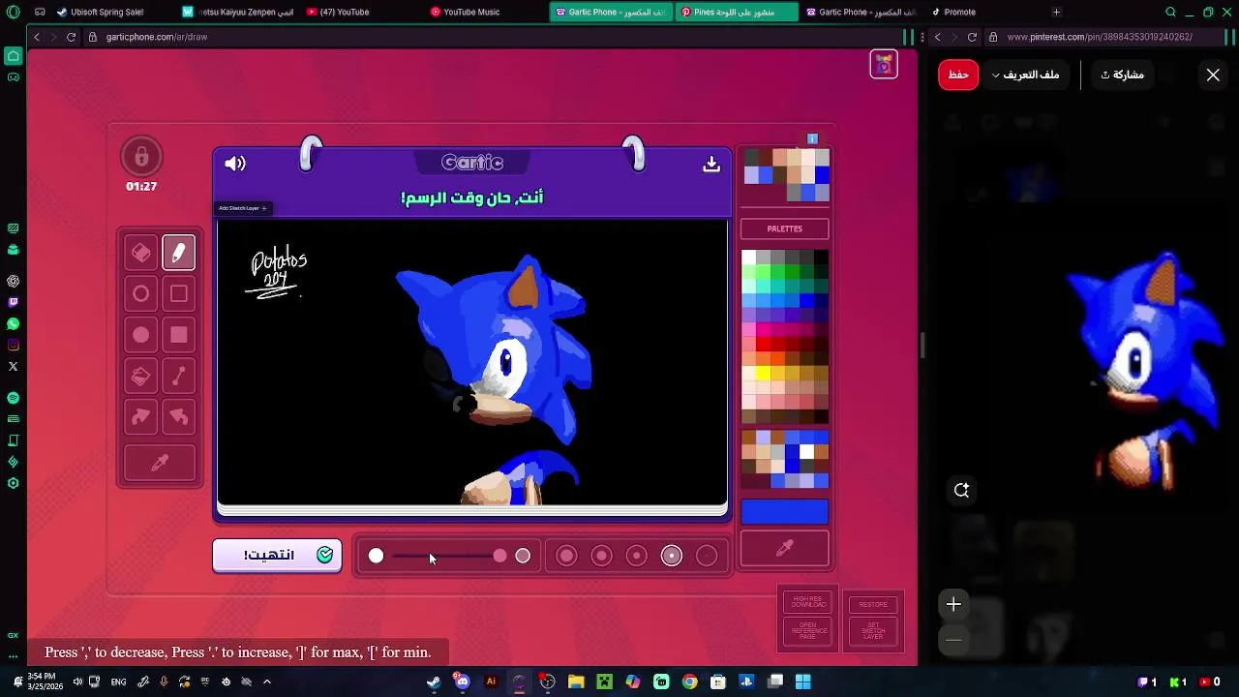Select the hollow ellipse tool
The height and width of the screenshot is (697, 1239).
pos(141,293)
